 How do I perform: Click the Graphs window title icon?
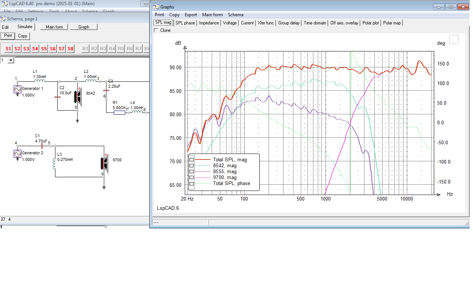(x=156, y=7)
